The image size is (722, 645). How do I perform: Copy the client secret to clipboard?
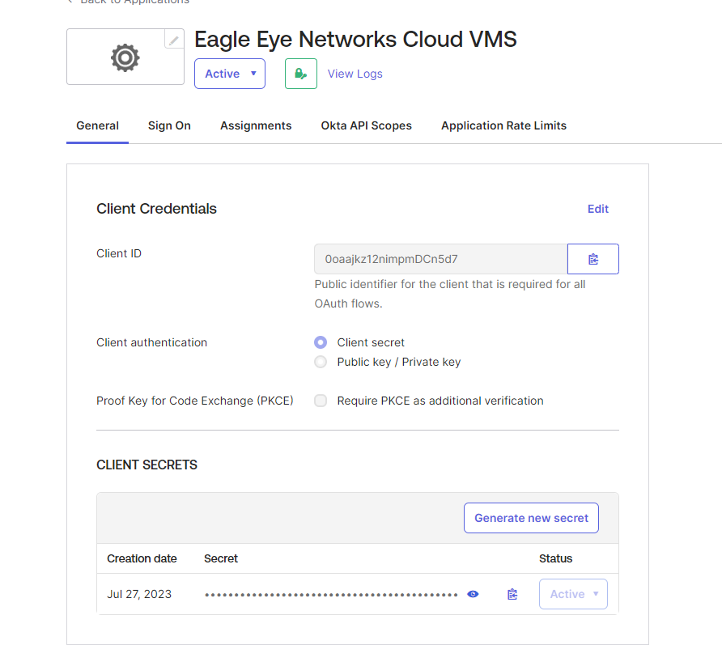tap(512, 594)
